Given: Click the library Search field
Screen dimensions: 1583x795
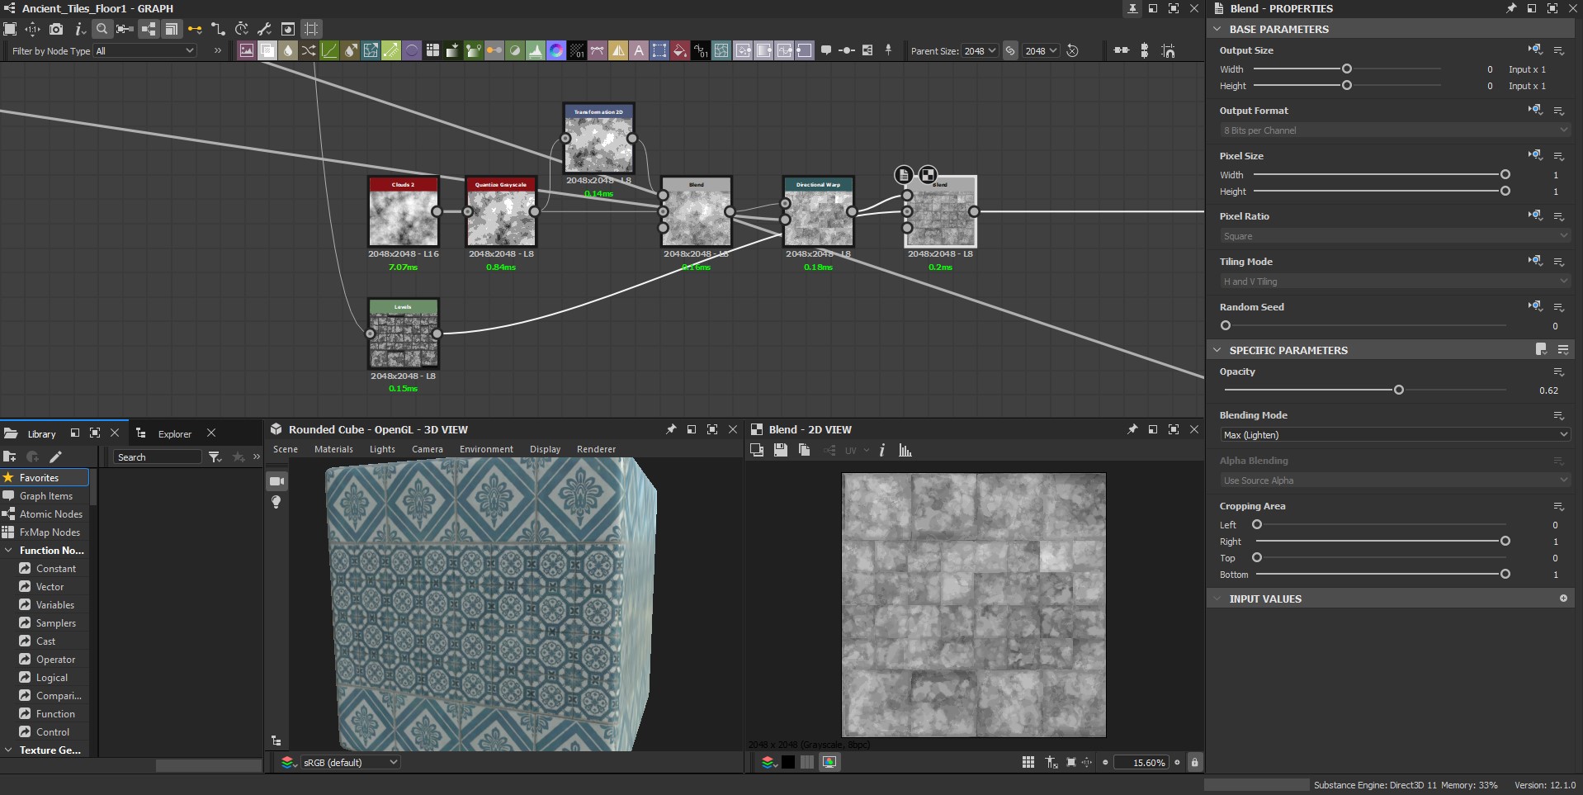Looking at the screenshot, I should (x=158, y=457).
